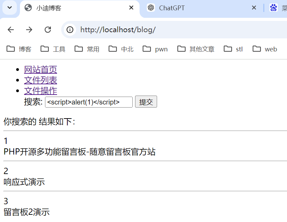Open the 常用 bookmark folder
This screenshot has width=287, height=222.
(x=87, y=49)
